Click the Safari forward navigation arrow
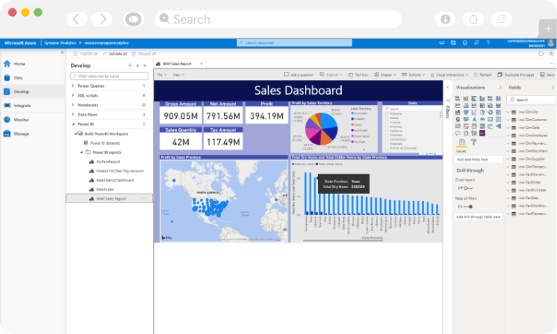557x334 pixels. [x=102, y=19]
